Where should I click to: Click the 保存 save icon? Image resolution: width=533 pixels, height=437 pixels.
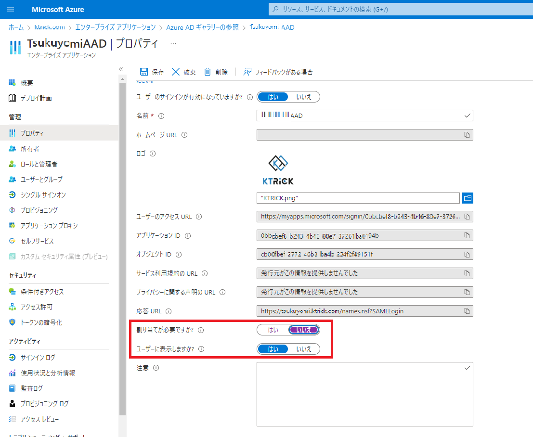[x=144, y=72]
